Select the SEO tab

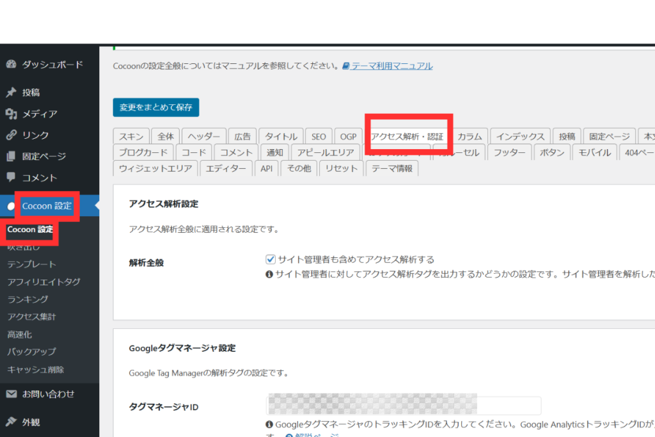319,137
